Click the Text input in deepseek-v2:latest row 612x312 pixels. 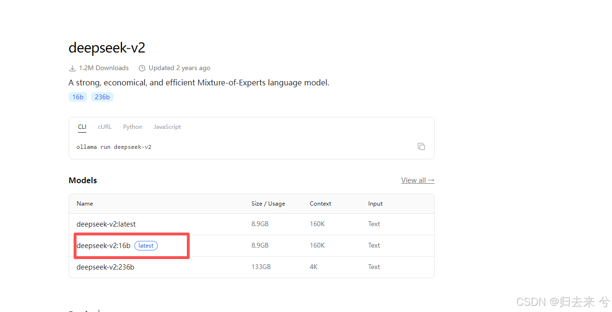click(374, 224)
